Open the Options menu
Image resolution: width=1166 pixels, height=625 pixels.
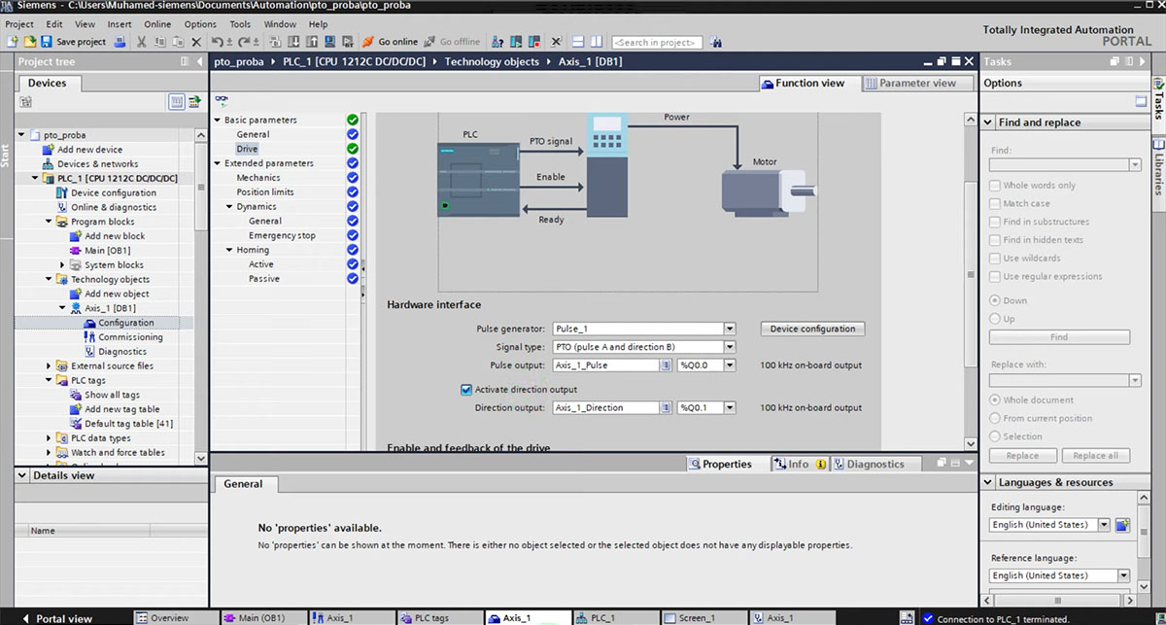coord(200,24)
